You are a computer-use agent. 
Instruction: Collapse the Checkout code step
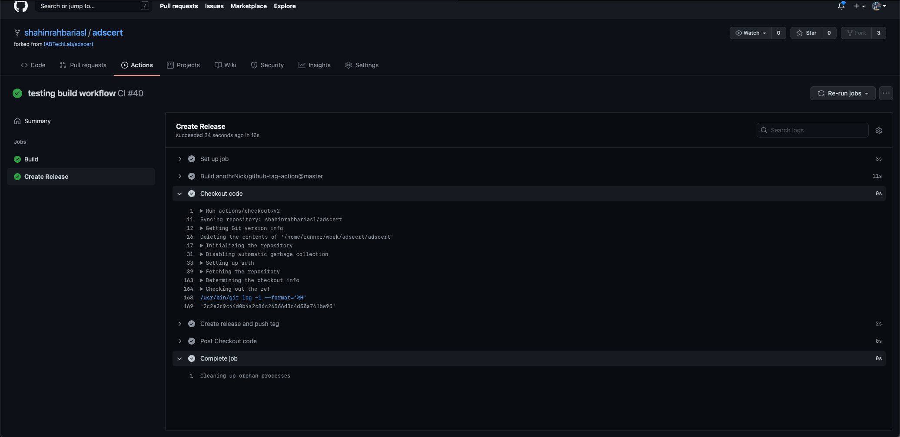(180, 194)
